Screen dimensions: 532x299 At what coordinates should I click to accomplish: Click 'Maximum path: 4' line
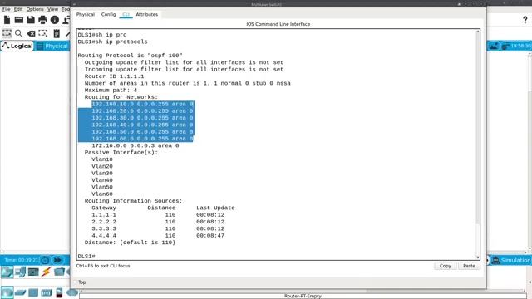coord(111,91)
